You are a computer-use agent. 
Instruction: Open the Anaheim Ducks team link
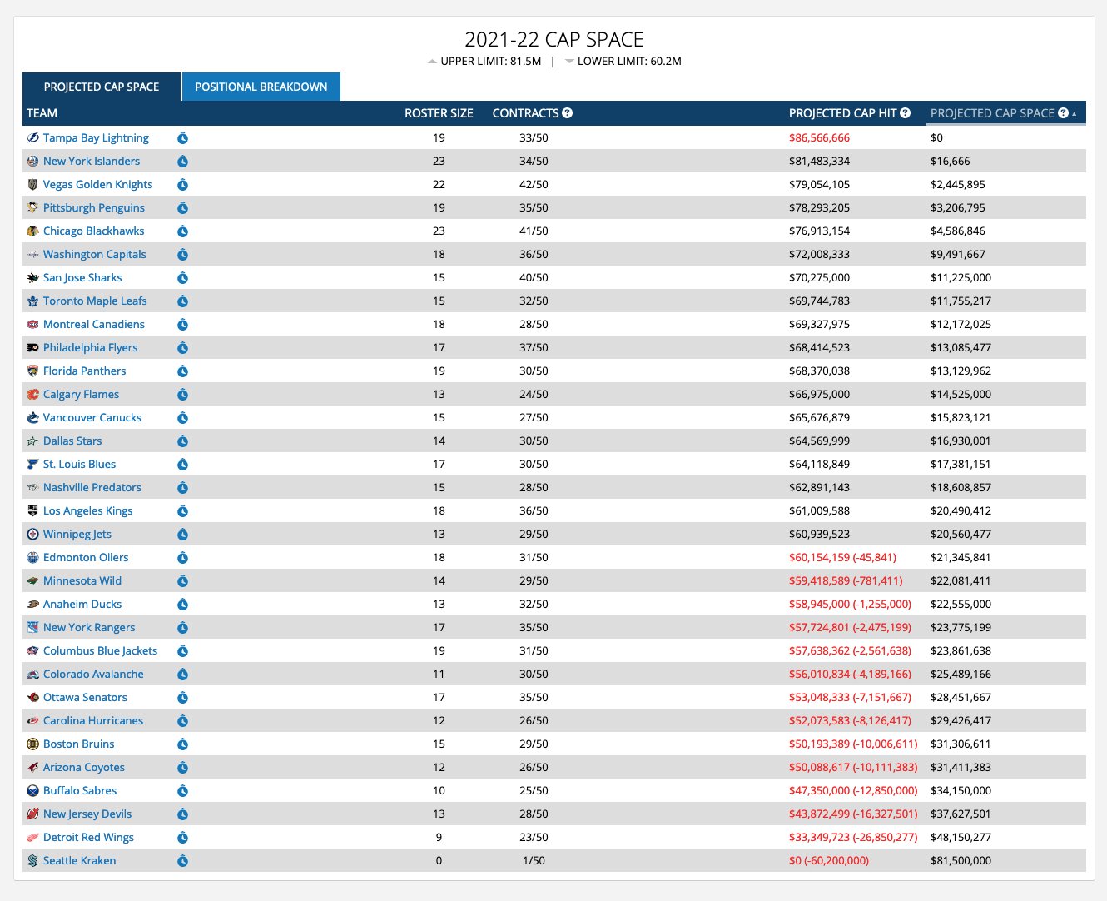(82, 605)
